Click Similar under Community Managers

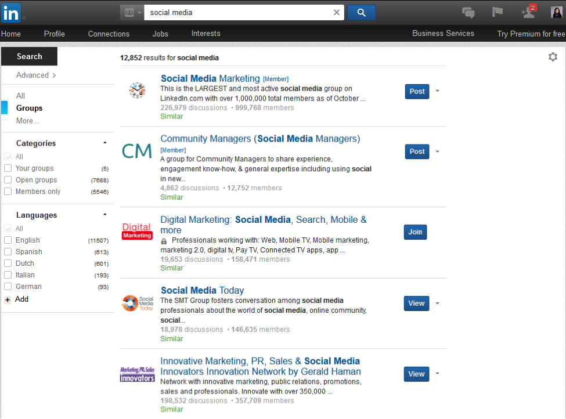172,197
